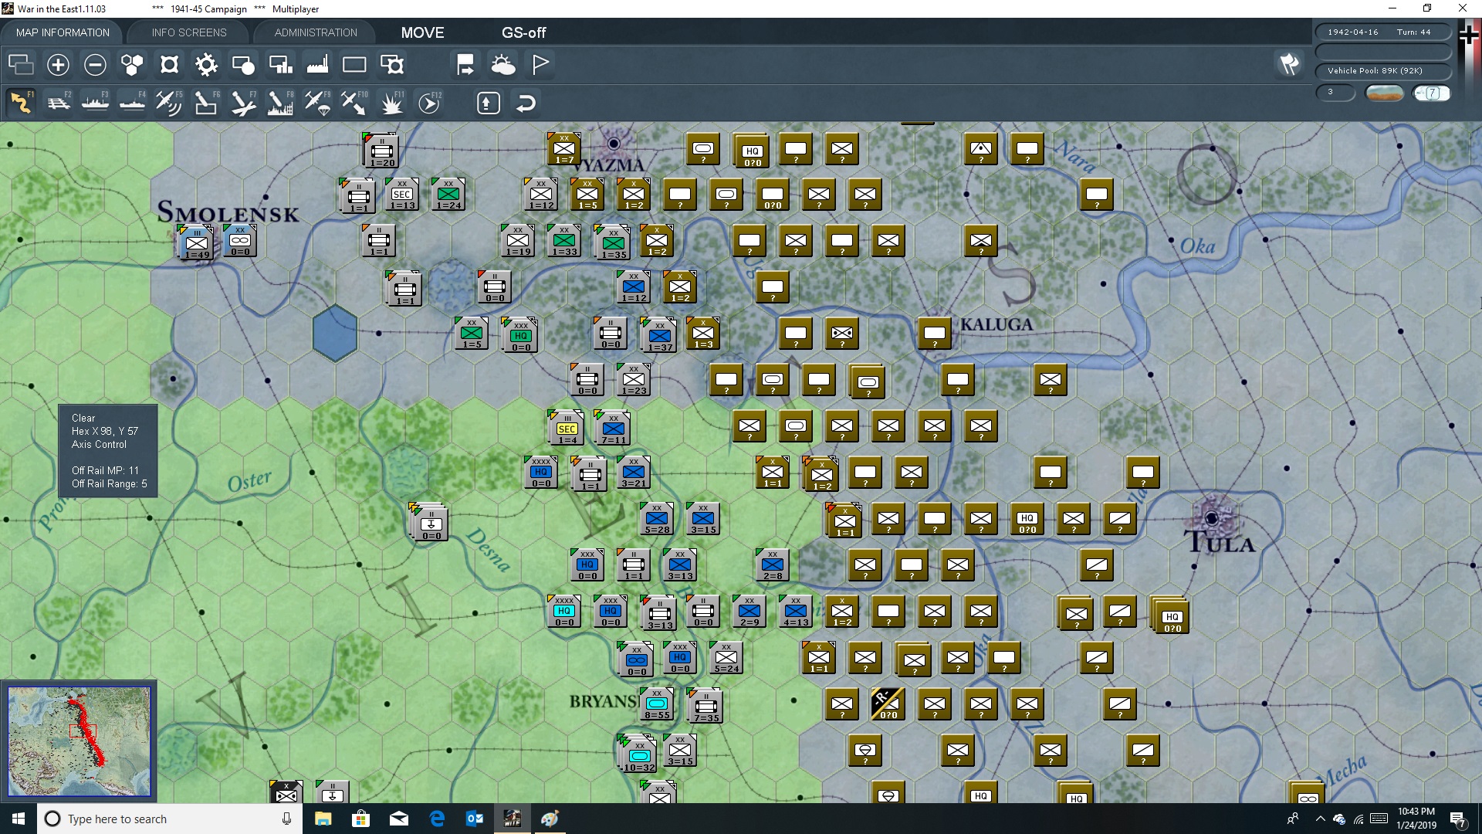Select the Airborne Drop mission (F9) icon

[316, 102]
